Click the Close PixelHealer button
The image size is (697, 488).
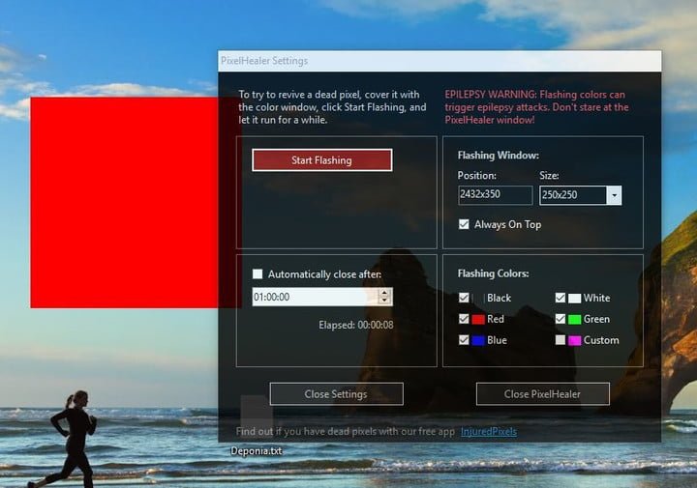pos(542,394)
